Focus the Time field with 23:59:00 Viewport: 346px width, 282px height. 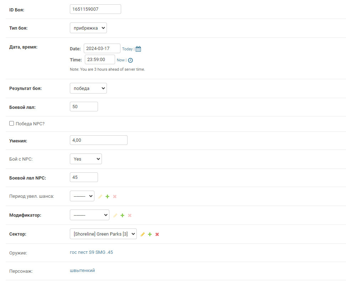100,60
